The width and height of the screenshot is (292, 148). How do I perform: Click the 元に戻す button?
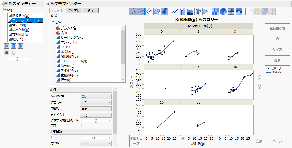point(57,10)
